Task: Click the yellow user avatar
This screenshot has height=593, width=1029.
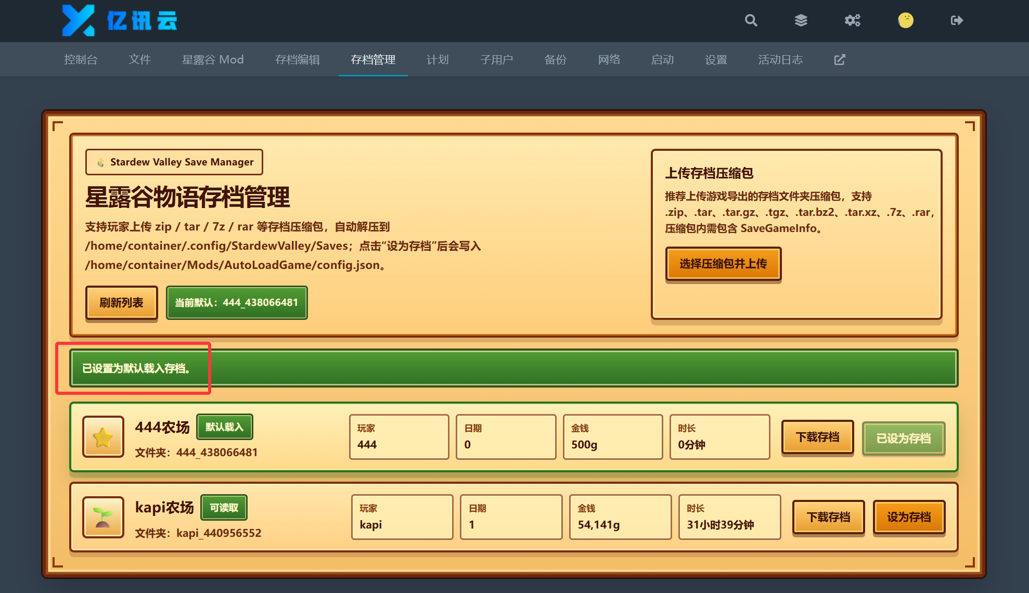Action: tap(906, 20)
